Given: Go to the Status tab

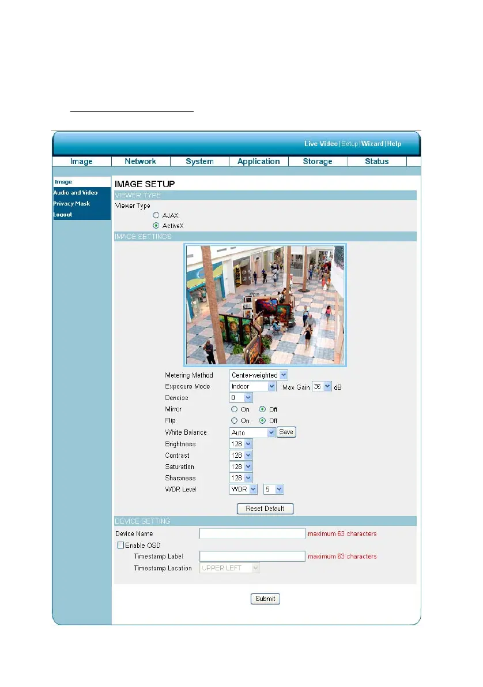Looking at the screenshot, I should (x=377, y=161).
